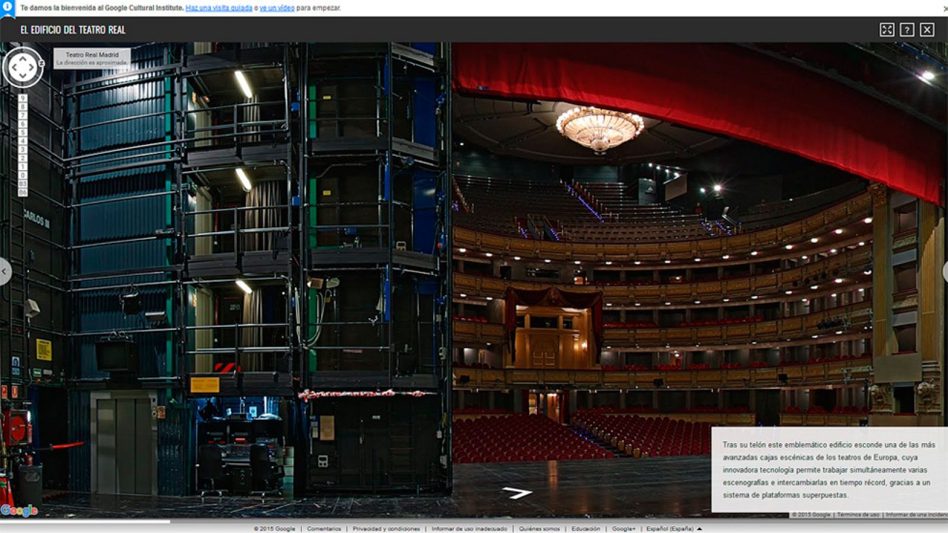Click the Educación footer item
This screenshot has height=533, width=948.
click(x=586, y=529)
